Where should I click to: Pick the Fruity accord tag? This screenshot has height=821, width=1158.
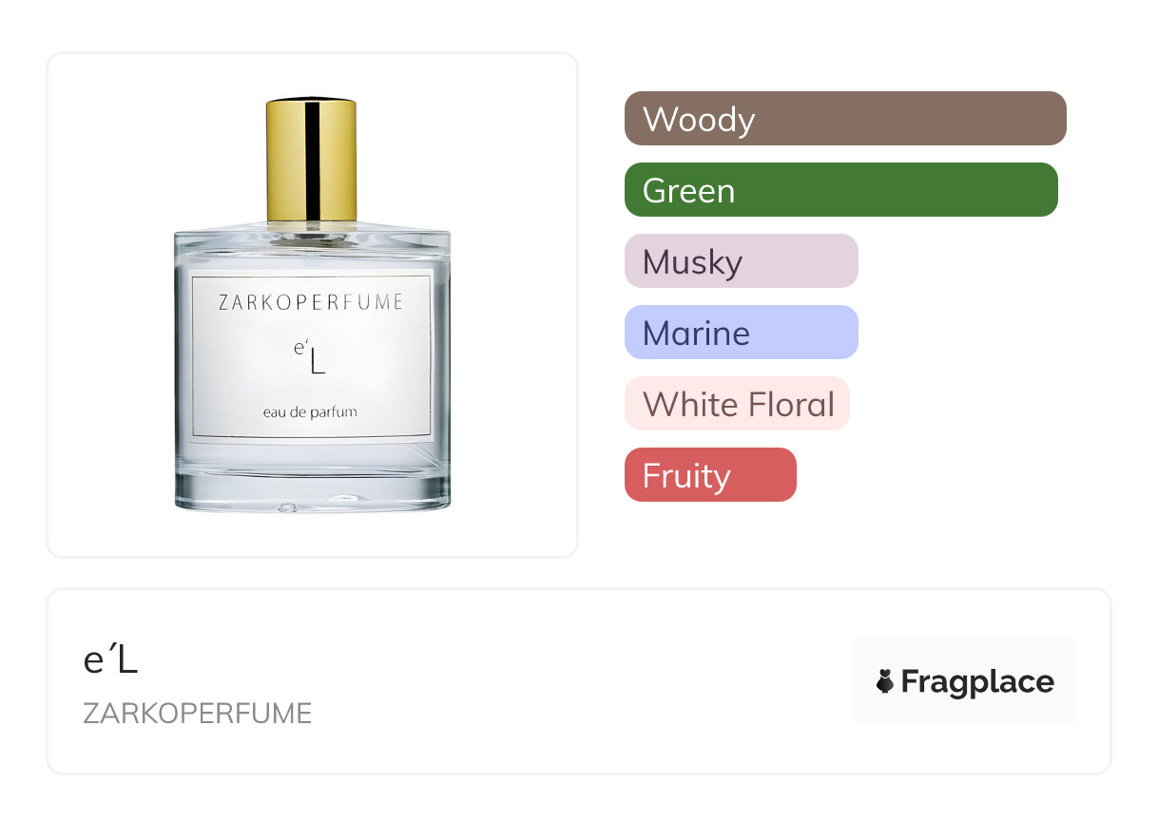(x=710, y=475)
